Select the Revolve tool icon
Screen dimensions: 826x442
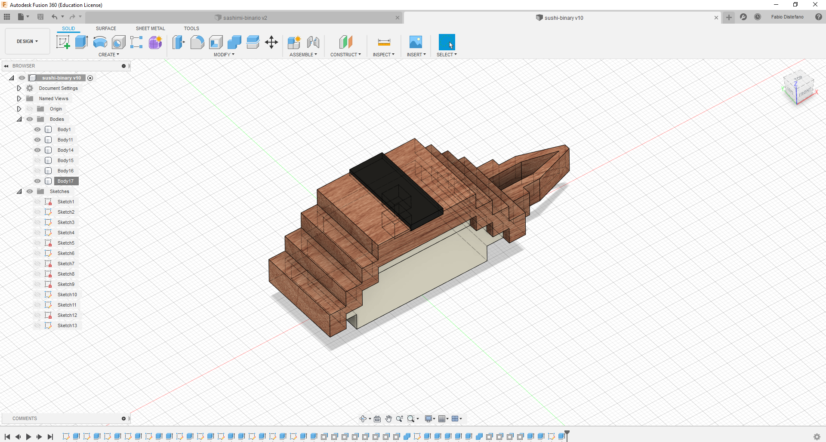point(100,42)
